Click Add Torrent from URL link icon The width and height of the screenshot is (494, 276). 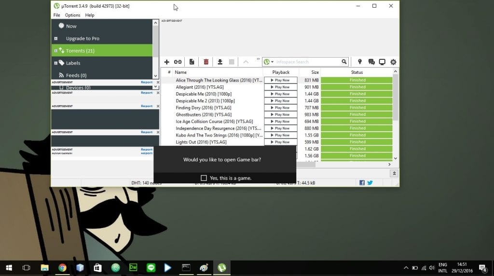point(178,62)
